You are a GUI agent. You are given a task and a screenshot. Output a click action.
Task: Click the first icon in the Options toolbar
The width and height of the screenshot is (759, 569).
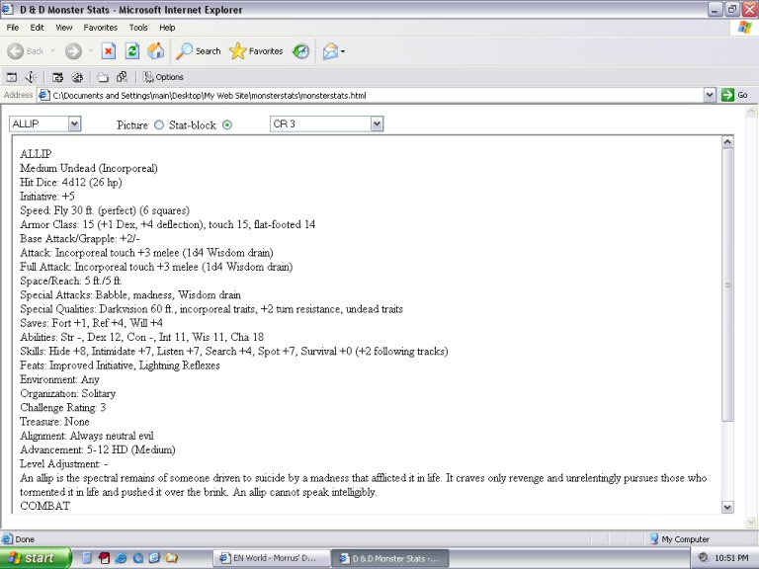coord(12,77)
